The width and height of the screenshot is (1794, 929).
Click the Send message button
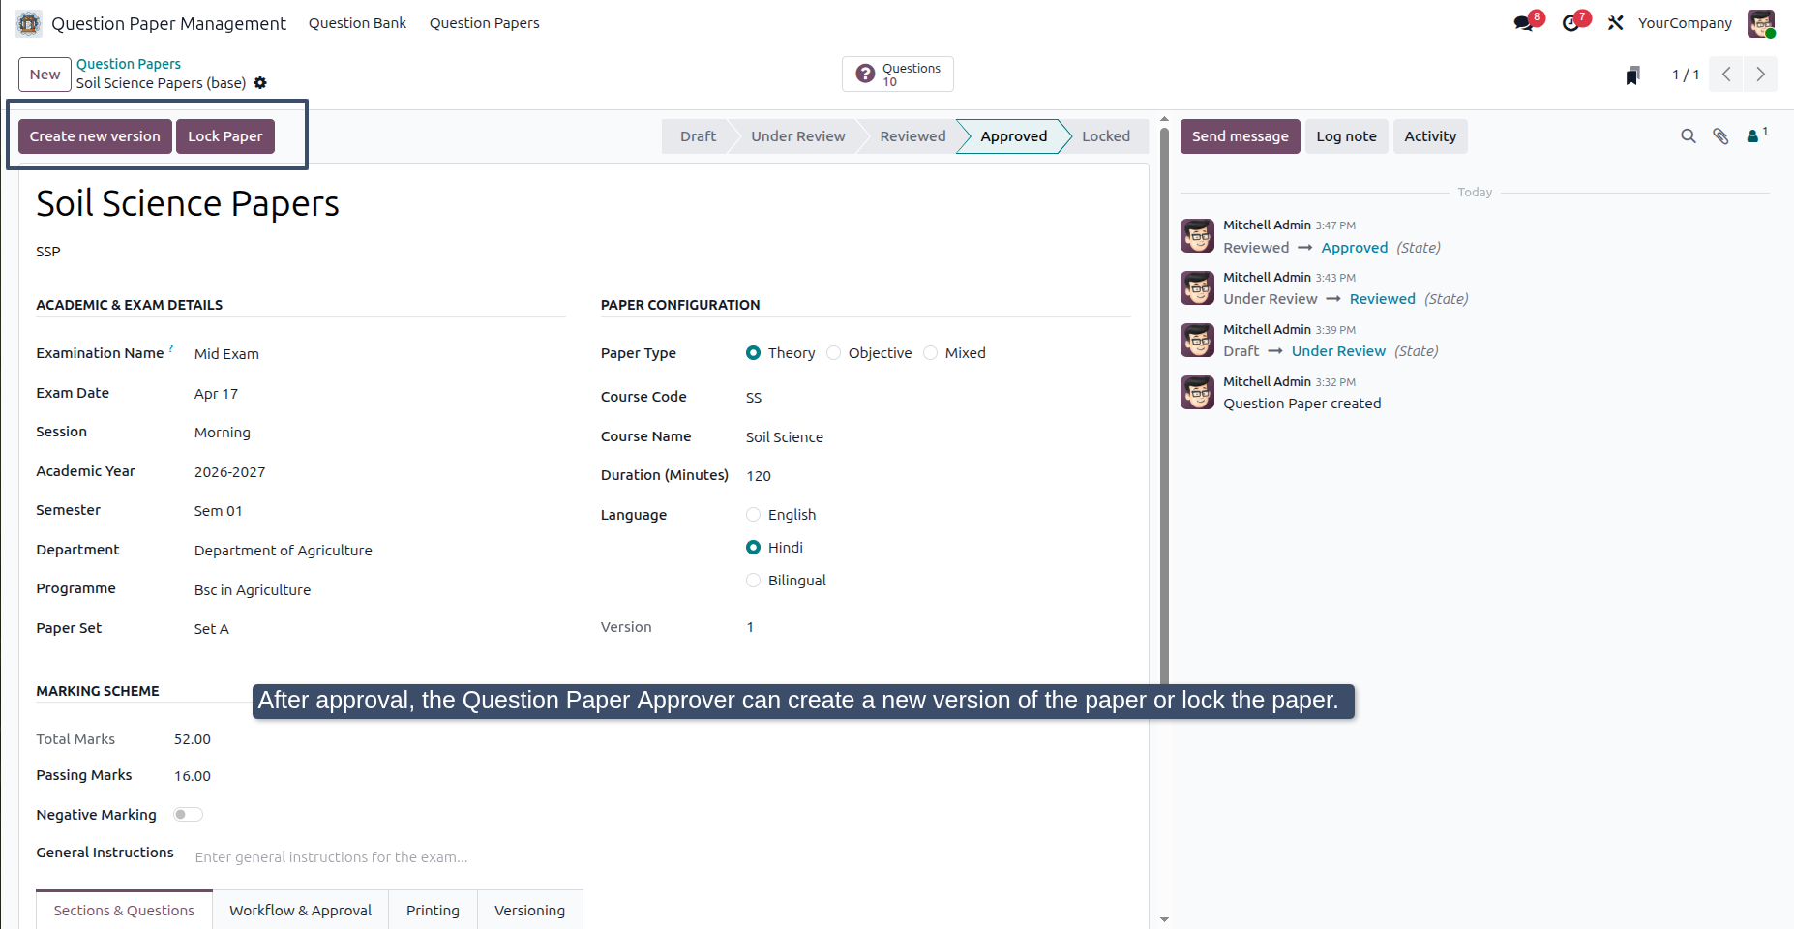tap(1240, 136)
